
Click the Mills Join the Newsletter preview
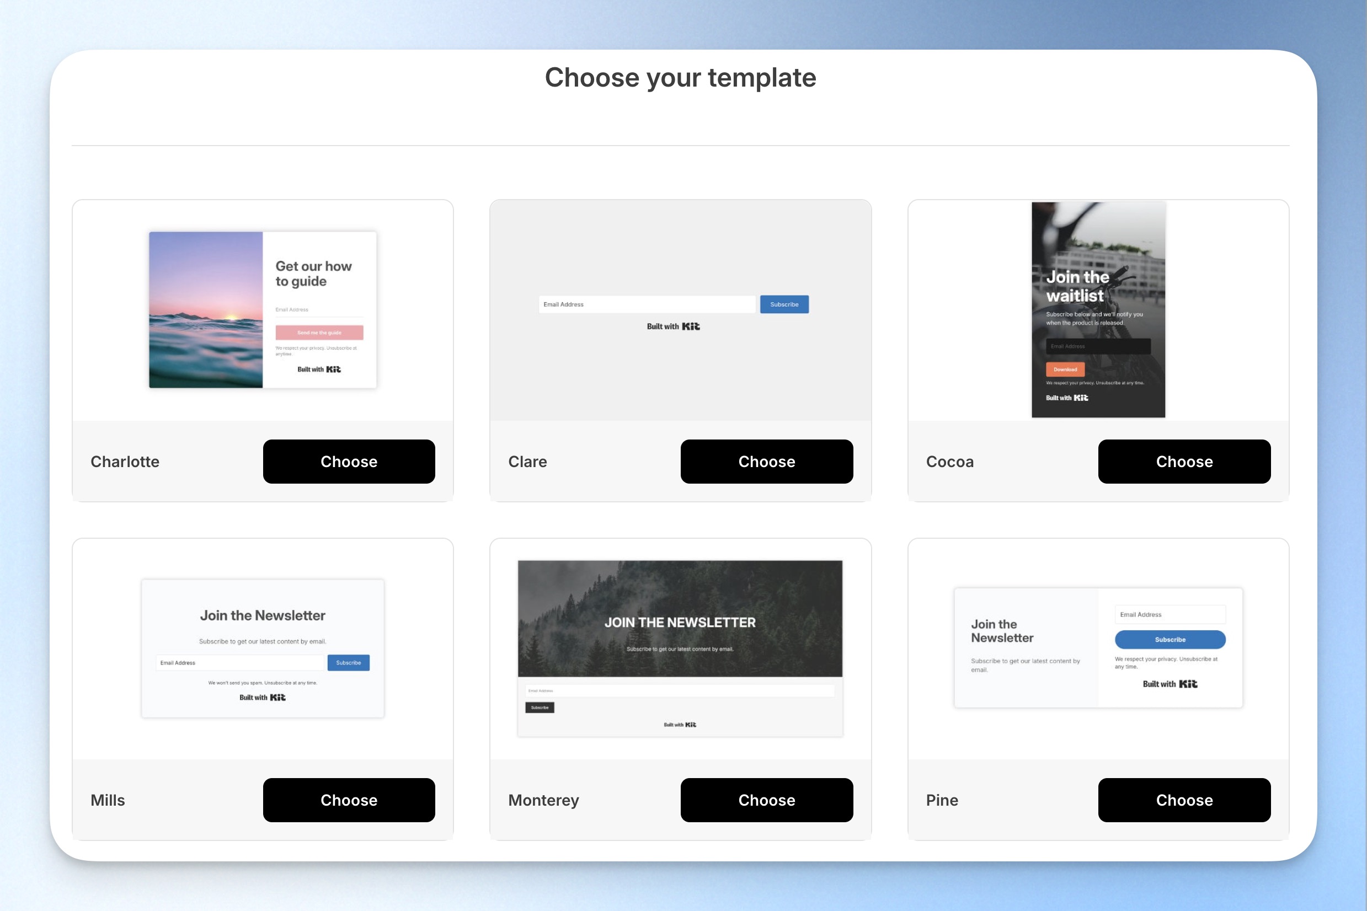(263, 649)
